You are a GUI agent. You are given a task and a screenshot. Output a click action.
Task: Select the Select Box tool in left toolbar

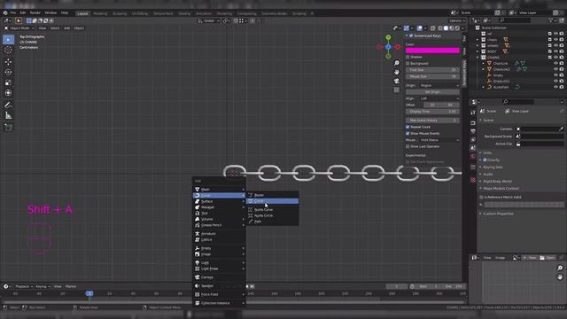[x=8, y=39]
